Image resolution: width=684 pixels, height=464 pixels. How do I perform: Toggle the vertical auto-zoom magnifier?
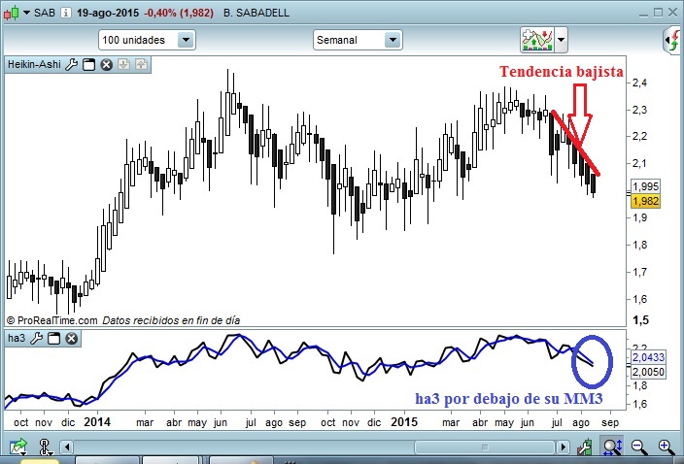tap(612, 447)
